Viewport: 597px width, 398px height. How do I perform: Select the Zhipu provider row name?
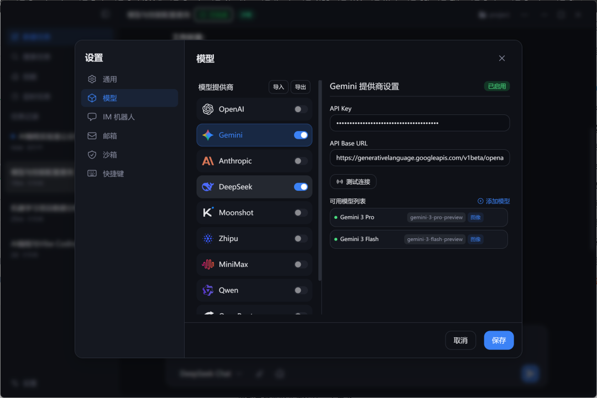(x=228, y=238)
